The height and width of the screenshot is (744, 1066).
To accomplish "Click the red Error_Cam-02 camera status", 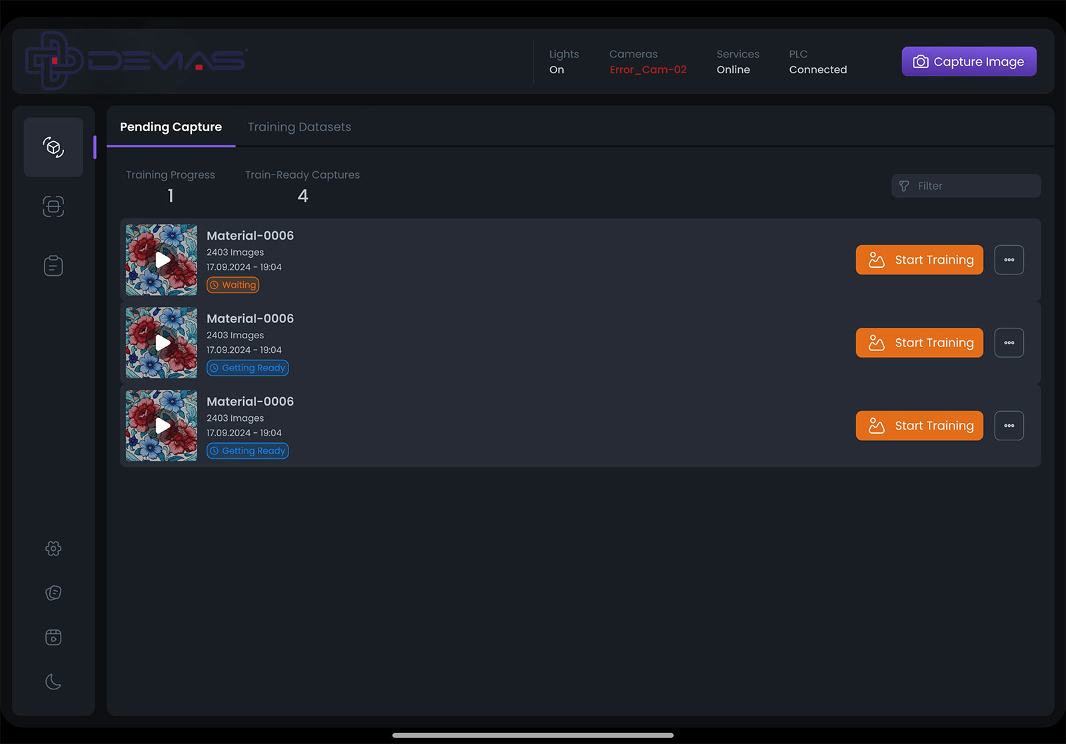I will point(648,70).
